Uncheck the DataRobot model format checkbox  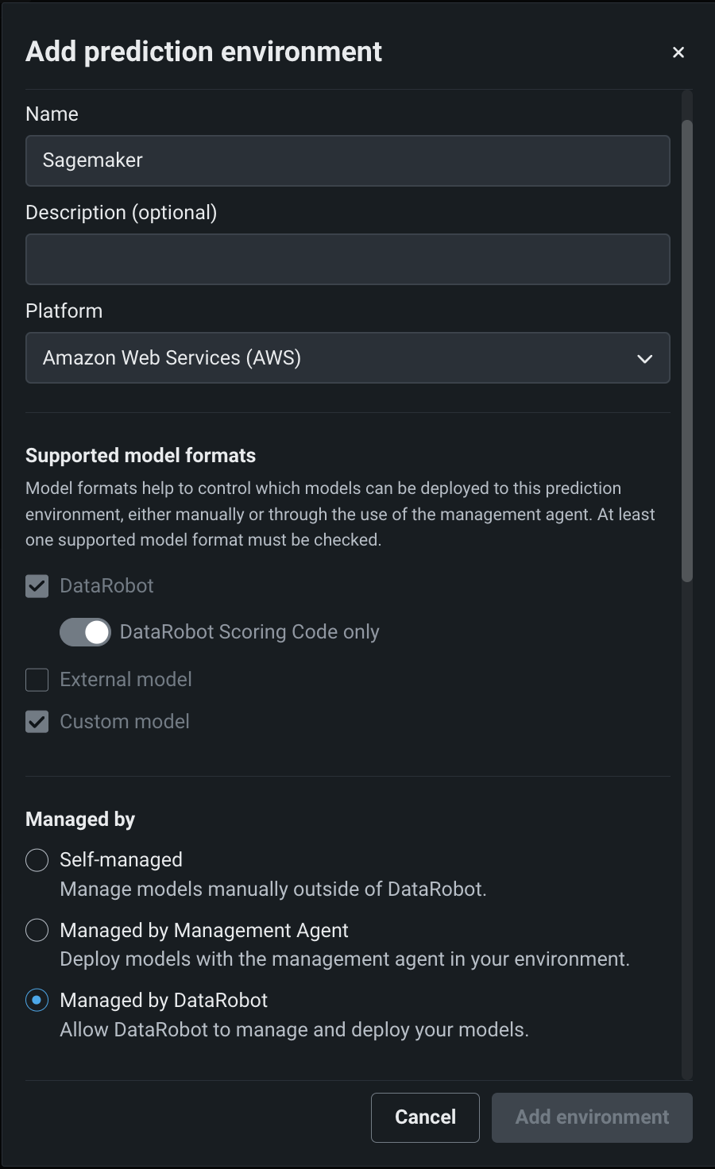point(37,586)
